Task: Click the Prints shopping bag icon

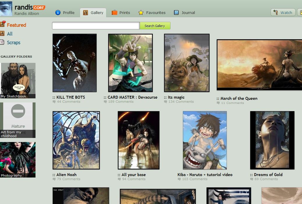Action: point(114,13)
